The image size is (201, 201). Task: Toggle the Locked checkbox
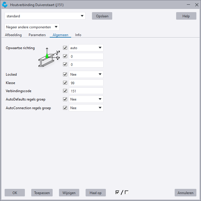[65, 75]
